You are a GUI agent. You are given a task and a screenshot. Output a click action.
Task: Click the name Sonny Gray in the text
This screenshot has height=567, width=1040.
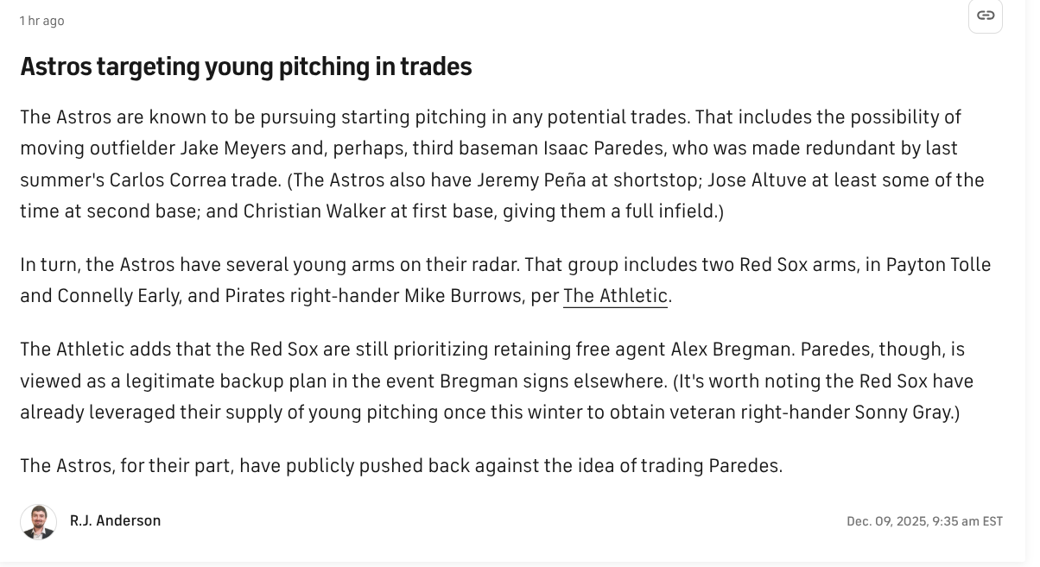pos(904,412)
